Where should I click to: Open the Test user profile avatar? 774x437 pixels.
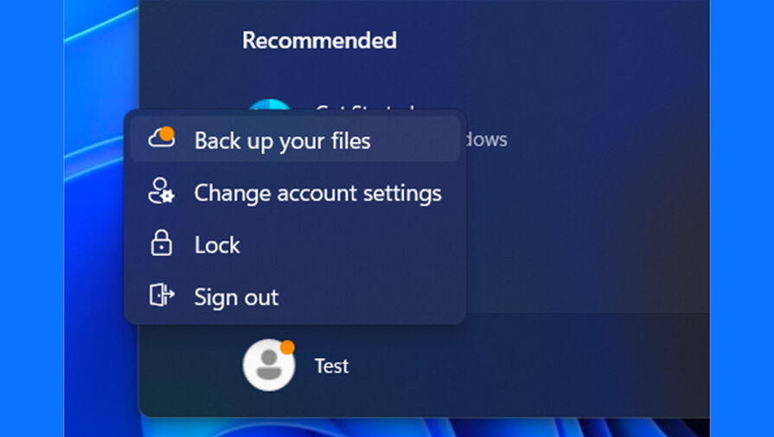[x=269, y=365]
